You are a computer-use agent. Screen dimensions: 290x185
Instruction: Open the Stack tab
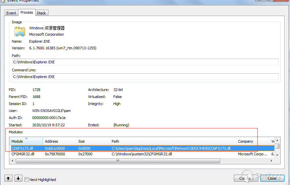click(x=41, y=13)
